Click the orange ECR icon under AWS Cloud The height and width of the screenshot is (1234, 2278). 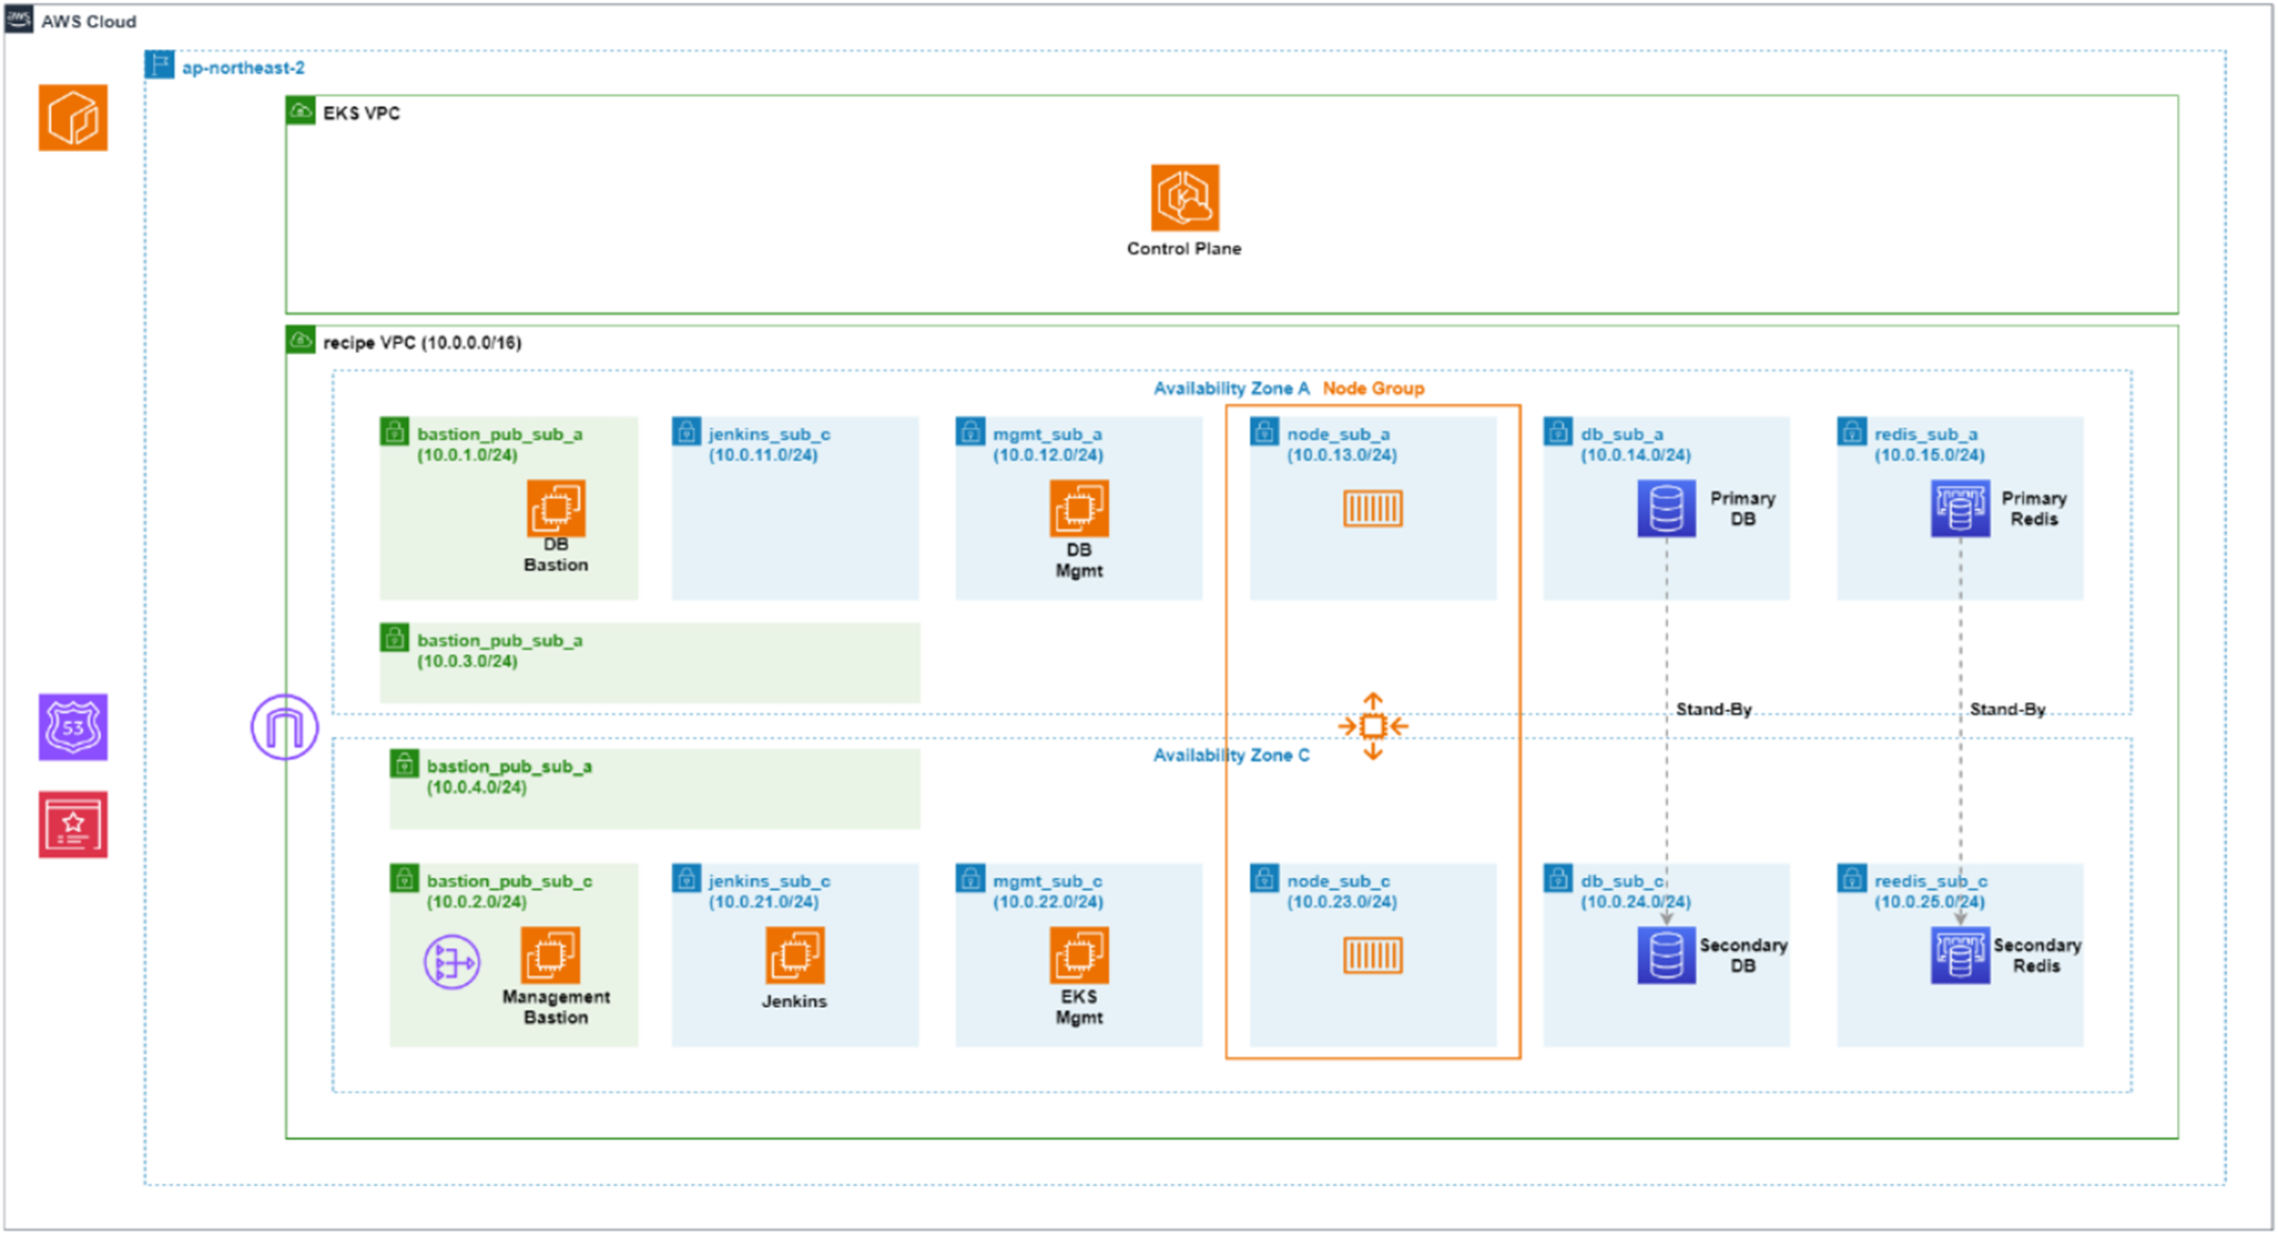[x=73, y=118]
